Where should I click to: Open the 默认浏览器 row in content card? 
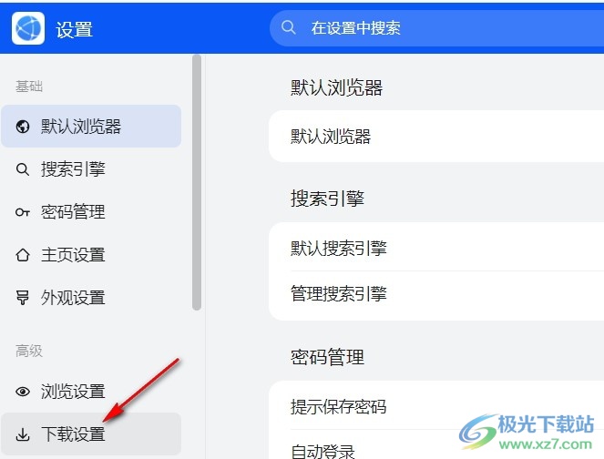pyautogui.click(x=436, y=137)
